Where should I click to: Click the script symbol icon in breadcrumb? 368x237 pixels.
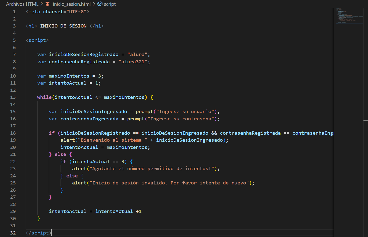click(100, 4)
